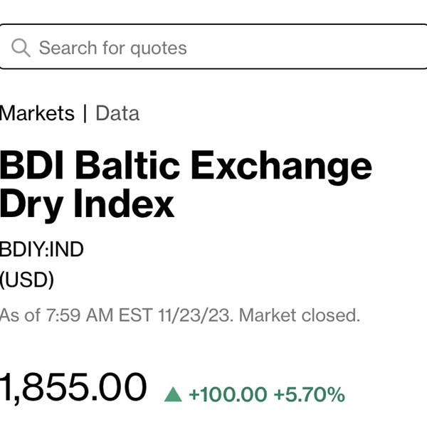Open the Data breadcrumb link
The image size is (427, 427).
[117, 113]
